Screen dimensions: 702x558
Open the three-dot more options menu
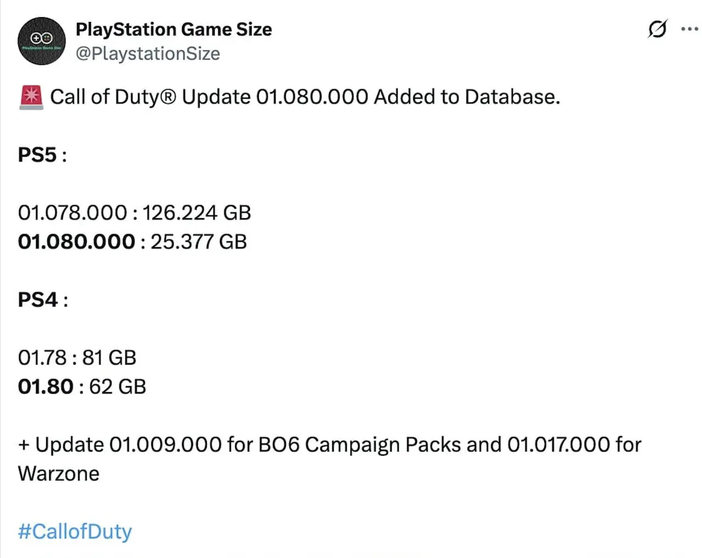pos(689,29)
